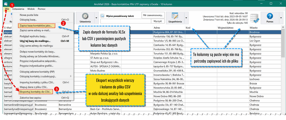The width and height of the screenshot is (286, 120).
Task: Click the blue Pomoc question mark icon
Action: click(270, 16)
